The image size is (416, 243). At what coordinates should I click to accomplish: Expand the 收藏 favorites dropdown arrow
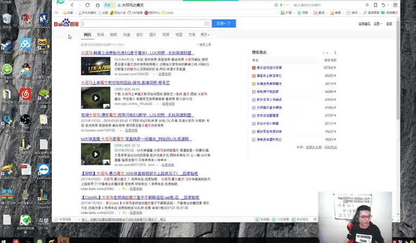click(x=75, y=12)
